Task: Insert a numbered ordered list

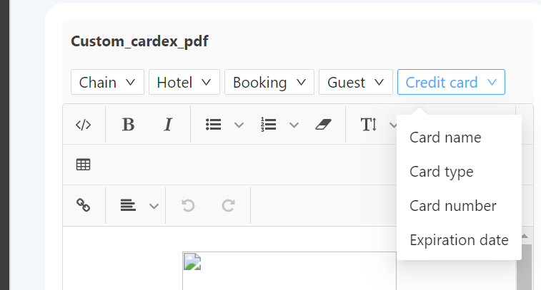Action: (269, 125)
